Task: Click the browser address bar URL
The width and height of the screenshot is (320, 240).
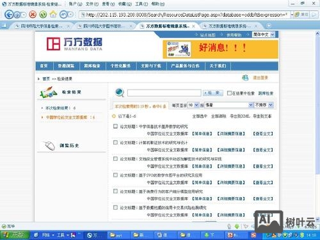Action: point(185,15)
